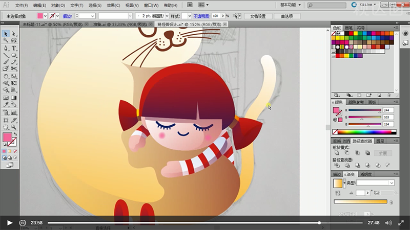Click the swap fill and stroke arrows
410x230 pixels.
15,134
